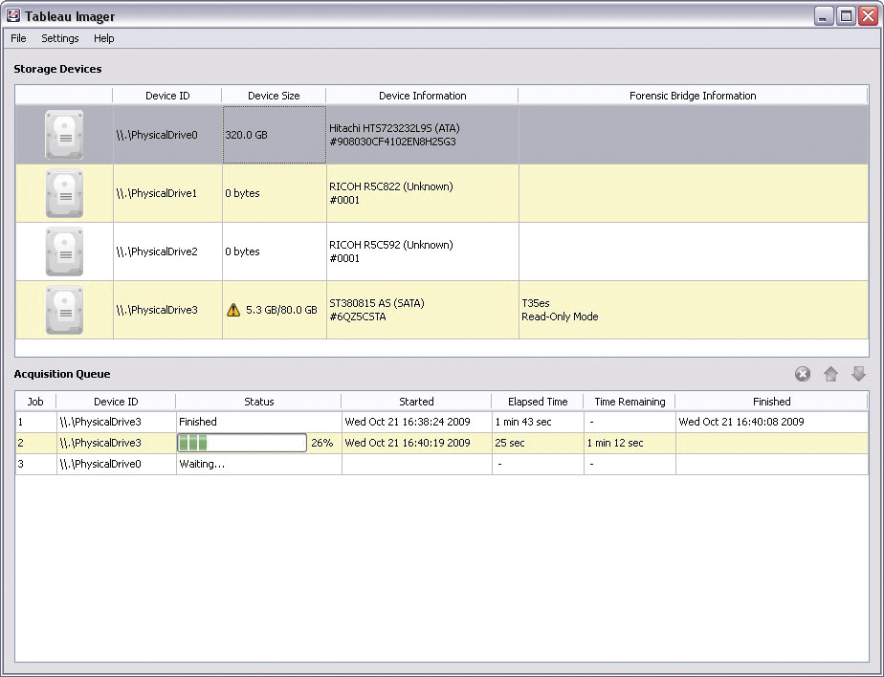Image resolution: width=884 pixels, height=677 pixels.
Task: Click the warning icon next to 5.3 GB/80.0 GB
Action: [x=233, y=310]
